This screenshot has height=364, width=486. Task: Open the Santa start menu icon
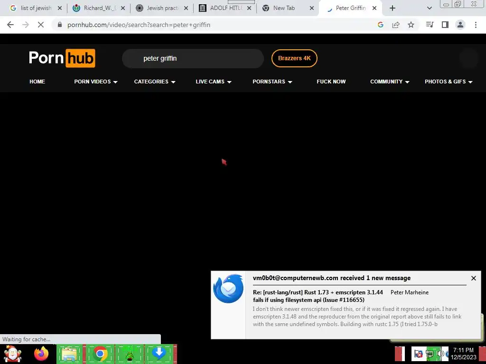[12, 354]
